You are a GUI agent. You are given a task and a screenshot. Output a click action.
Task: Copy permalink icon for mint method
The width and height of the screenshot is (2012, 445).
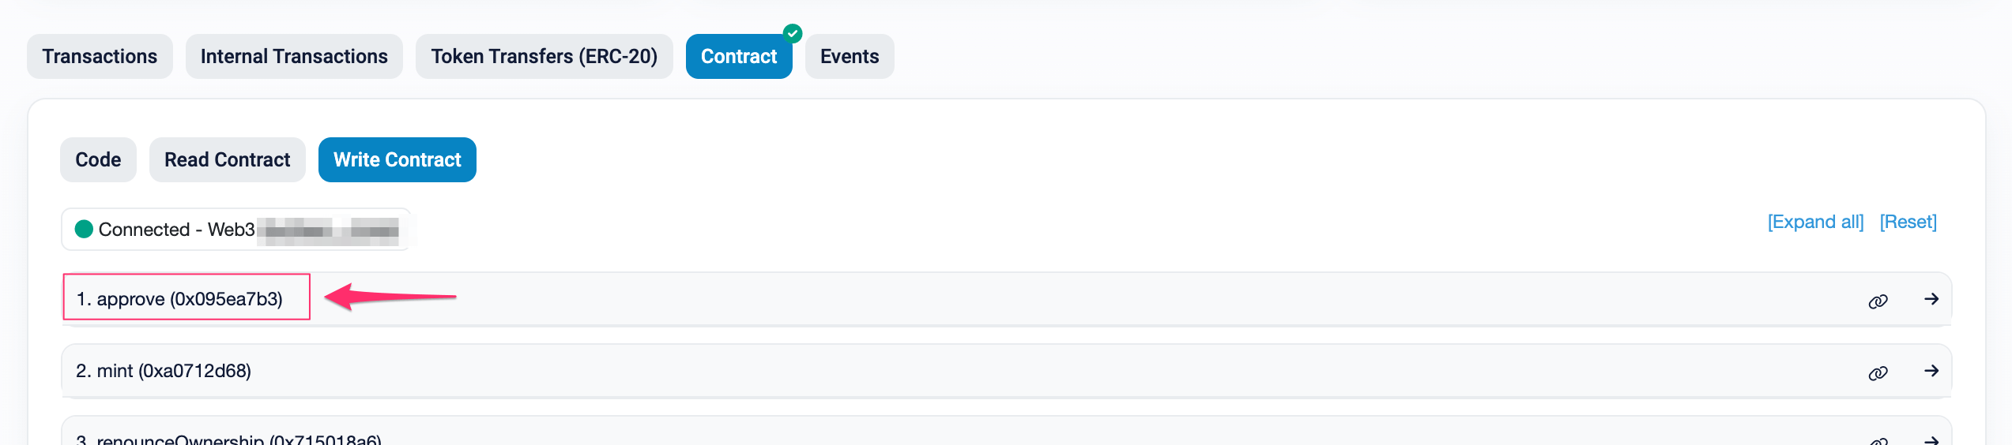[x=1878, y=373]
